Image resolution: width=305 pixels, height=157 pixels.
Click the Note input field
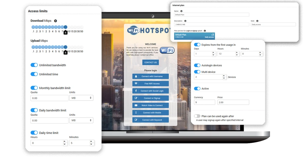click(x=273, y=24)
